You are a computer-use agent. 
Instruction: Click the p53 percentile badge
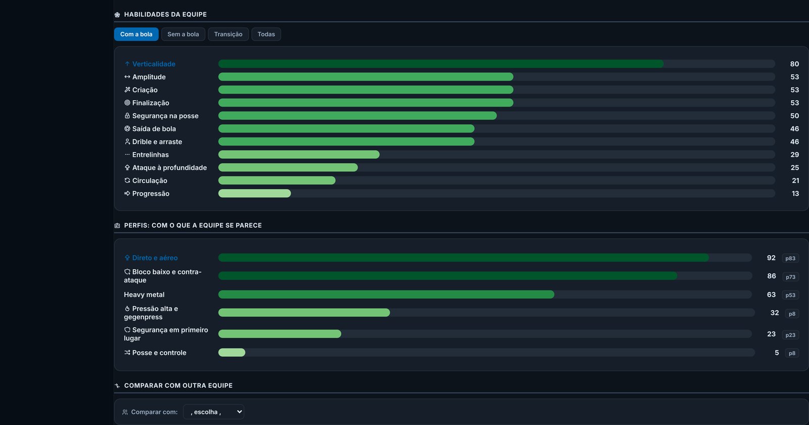790,295
